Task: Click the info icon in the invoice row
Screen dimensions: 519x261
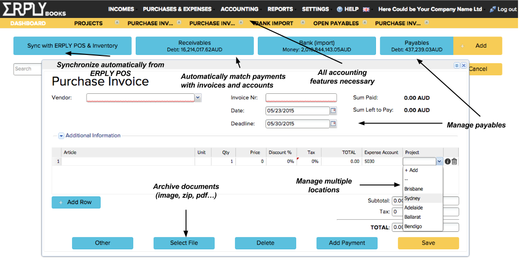Action: pos(447,161)
